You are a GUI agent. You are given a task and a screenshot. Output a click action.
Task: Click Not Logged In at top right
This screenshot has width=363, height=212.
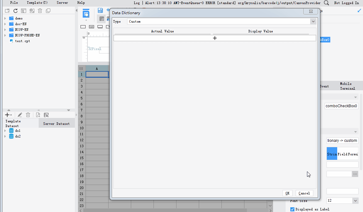(346, 3)
